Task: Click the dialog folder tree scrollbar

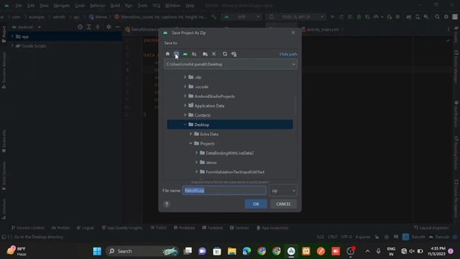Action: 295,106
